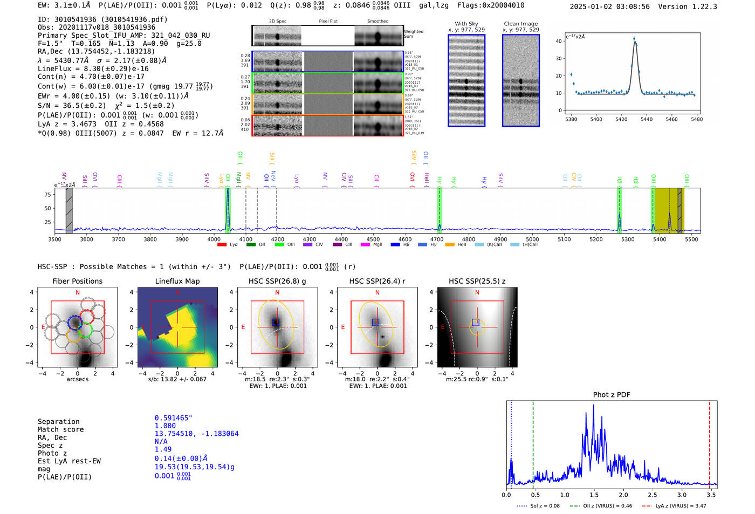This screenshot has height=514, width=755.
Task: Click the blue RA, Dec value 13.754510, -1.183064
Action: pos(197,434)
